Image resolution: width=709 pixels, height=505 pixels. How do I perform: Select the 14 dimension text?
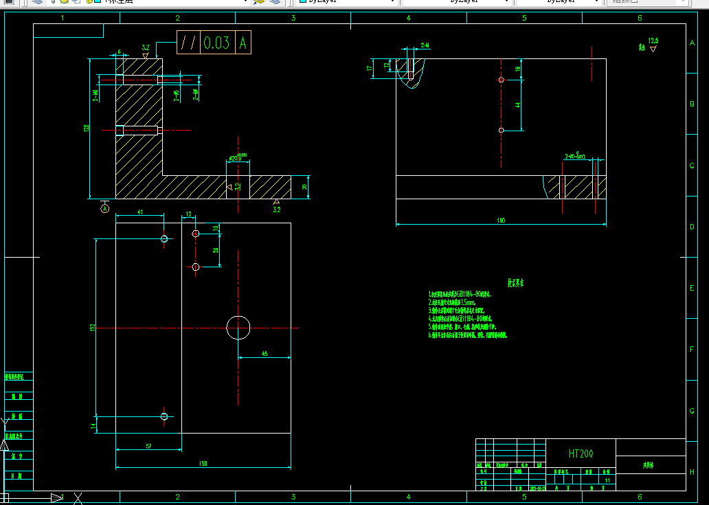coord(93,425)
